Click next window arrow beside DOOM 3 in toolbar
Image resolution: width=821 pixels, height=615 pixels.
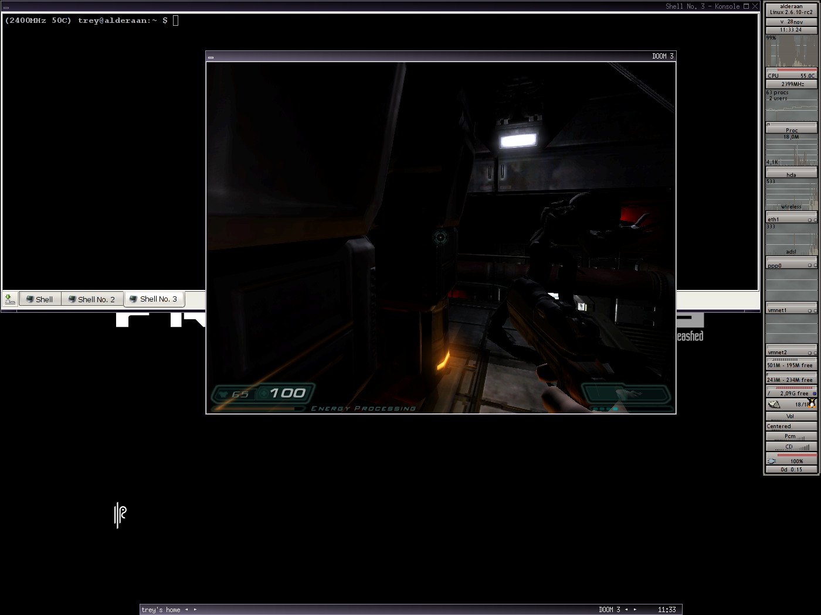coord(635,610)
